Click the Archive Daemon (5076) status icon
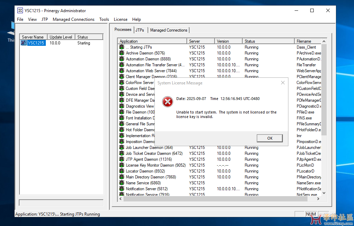 coord(122,53)
